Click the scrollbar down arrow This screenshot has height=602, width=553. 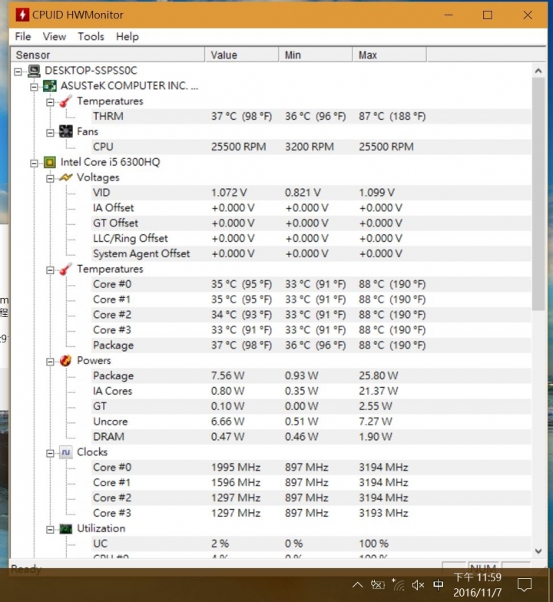click(538, 551)
